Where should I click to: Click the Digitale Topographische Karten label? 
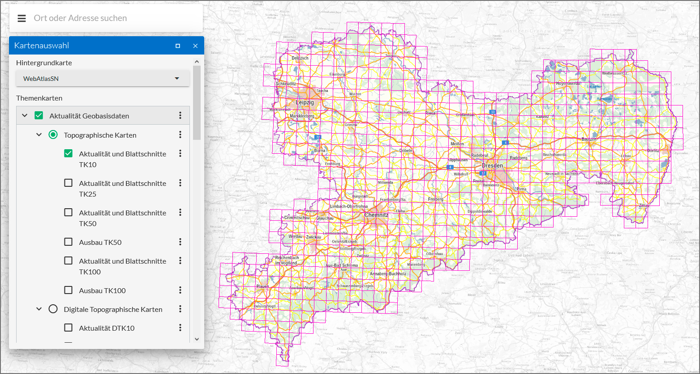click(113, 309)
